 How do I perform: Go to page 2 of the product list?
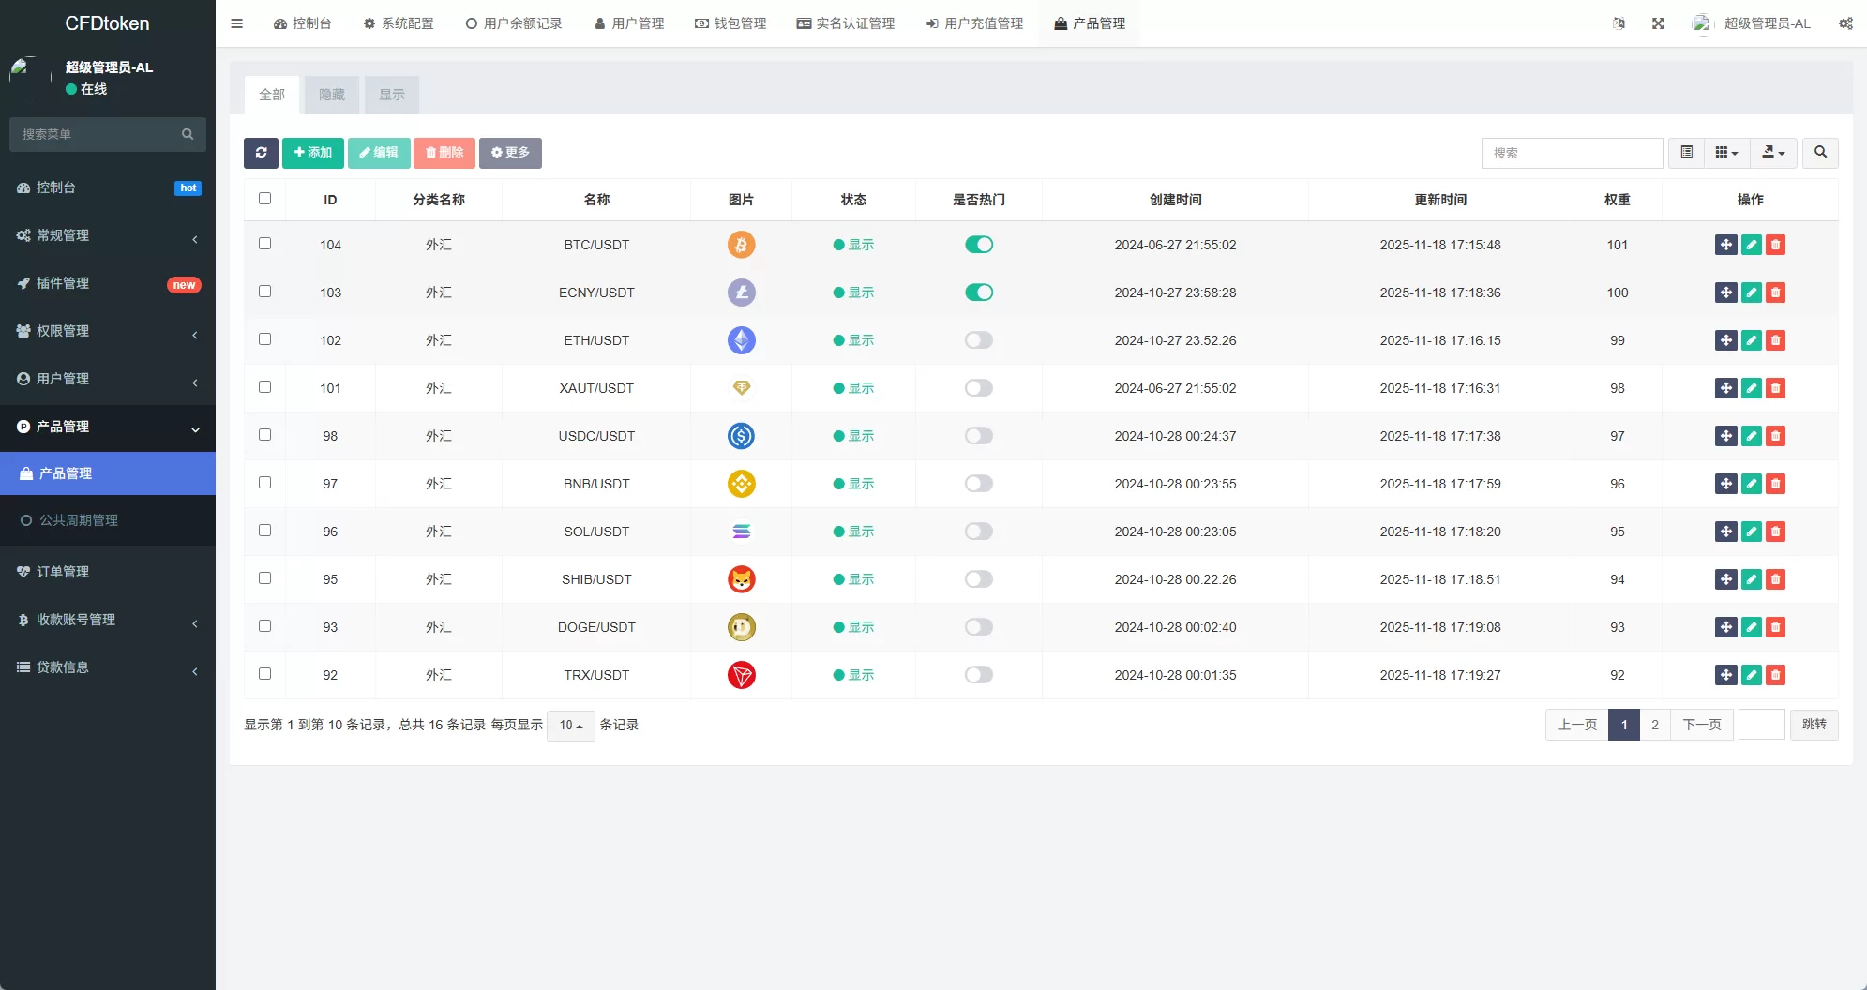tap(1655, 725)
